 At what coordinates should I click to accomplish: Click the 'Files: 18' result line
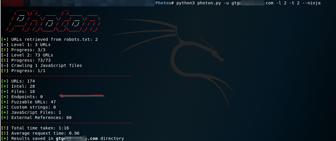(23, 91)
